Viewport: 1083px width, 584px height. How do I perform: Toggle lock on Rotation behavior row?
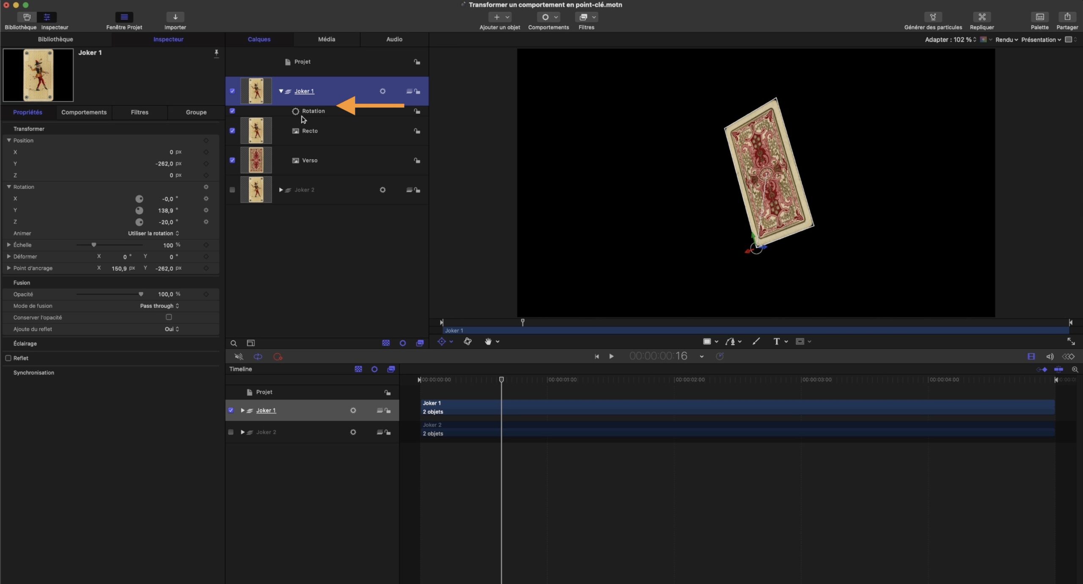(x=417, y=111)
